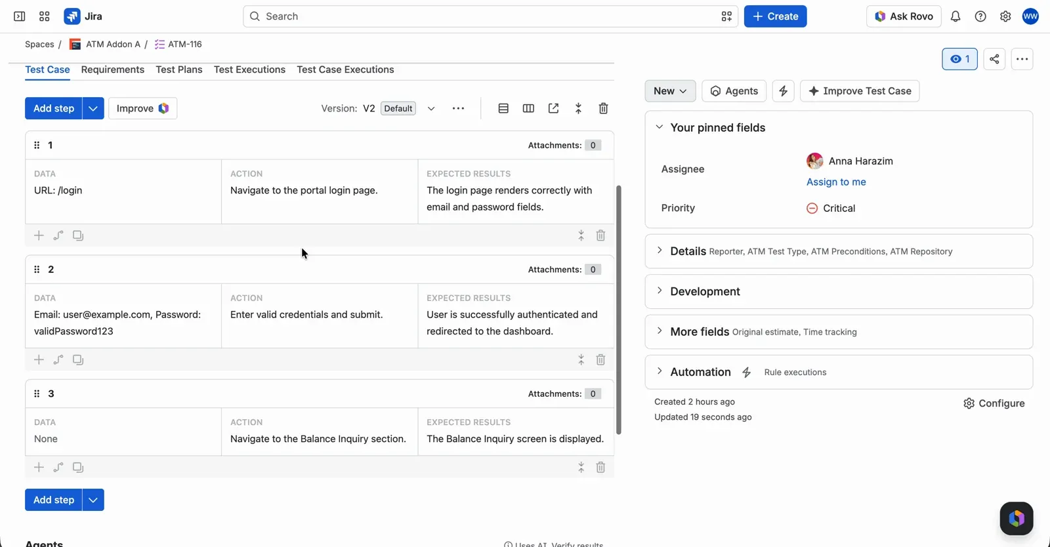Switch to column layout view icon
Image resolution: width=1050 pixels, height=547 pixels.
pos(528,108)
